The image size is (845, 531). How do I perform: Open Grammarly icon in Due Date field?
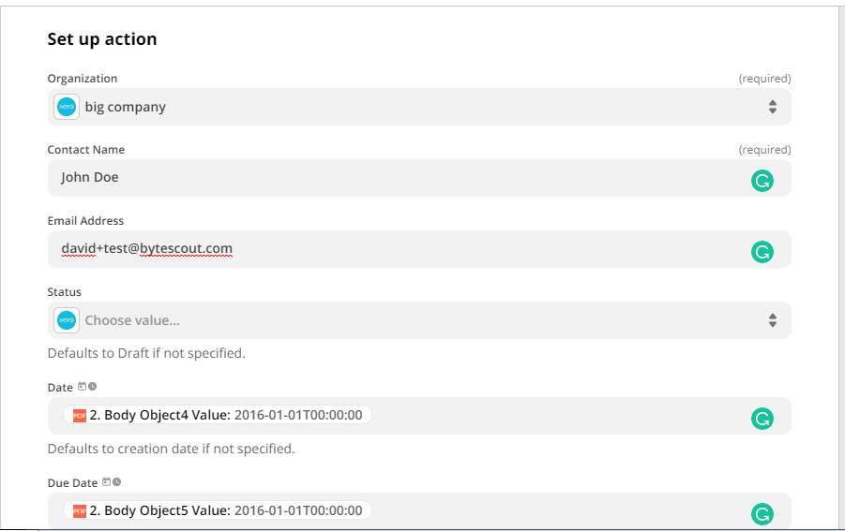click(762, 513)
